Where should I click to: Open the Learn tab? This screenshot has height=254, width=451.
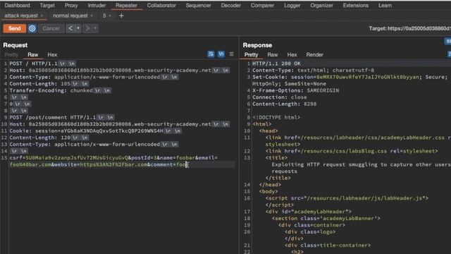385,6
